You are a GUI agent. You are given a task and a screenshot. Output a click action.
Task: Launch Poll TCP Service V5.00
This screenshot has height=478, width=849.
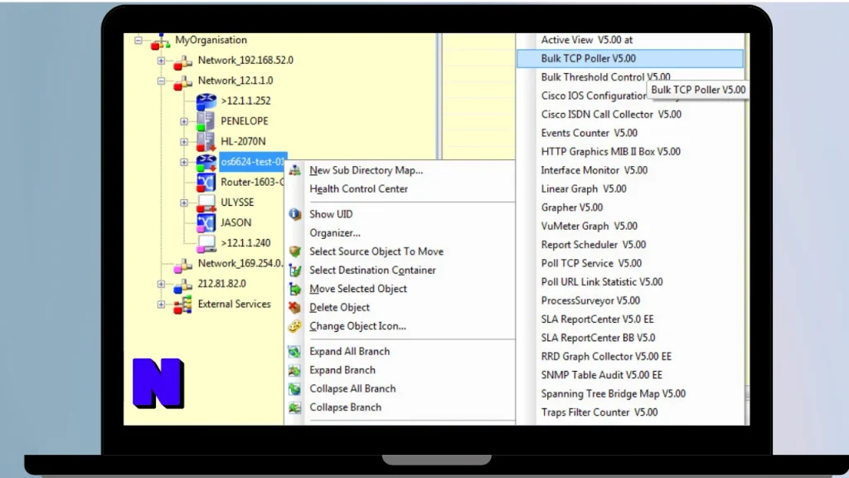[x=630, y=263]
